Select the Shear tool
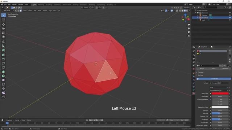The image size is (232, 130). [x=3, y=93]
